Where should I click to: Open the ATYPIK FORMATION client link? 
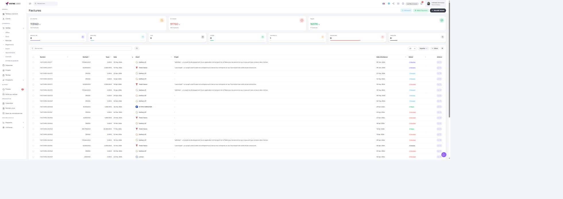(x=145, y=107)
